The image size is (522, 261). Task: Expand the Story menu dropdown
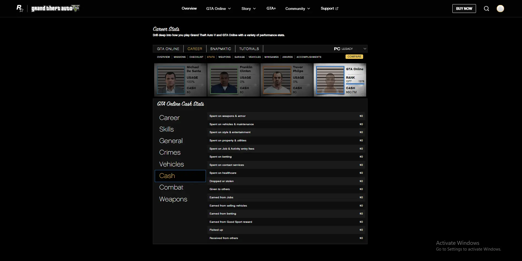click(x=249, y=9)
